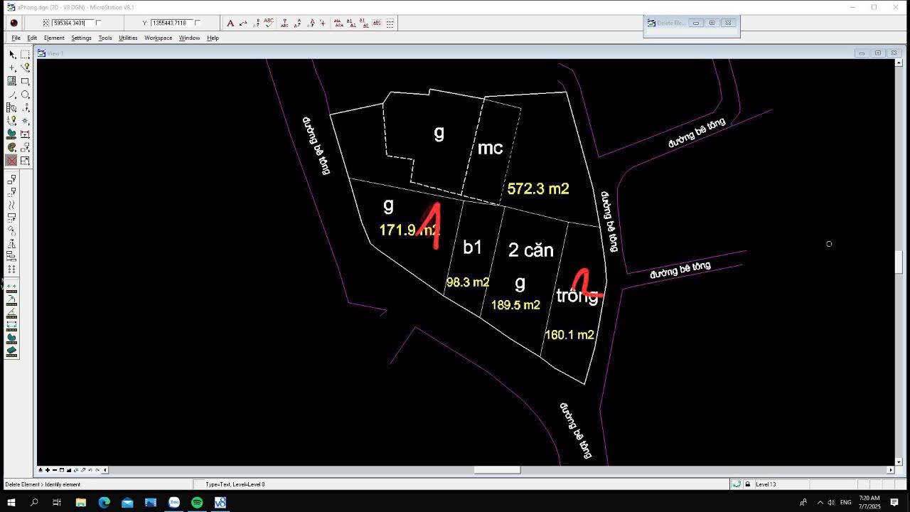This screenshot has width=910, height=512.
Task: Click the Zoom In view control button
Action: [48, 470]
